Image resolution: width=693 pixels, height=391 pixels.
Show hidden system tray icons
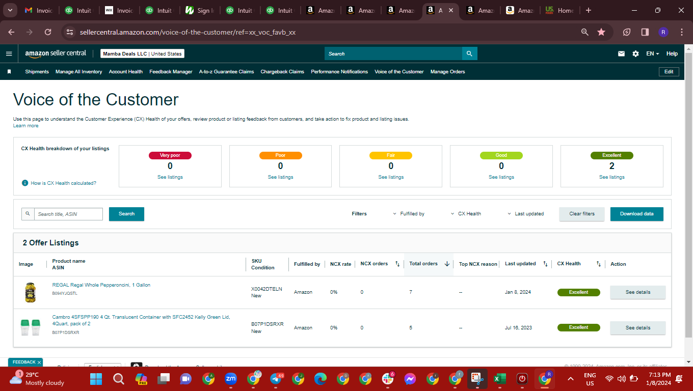click(571, 379)
